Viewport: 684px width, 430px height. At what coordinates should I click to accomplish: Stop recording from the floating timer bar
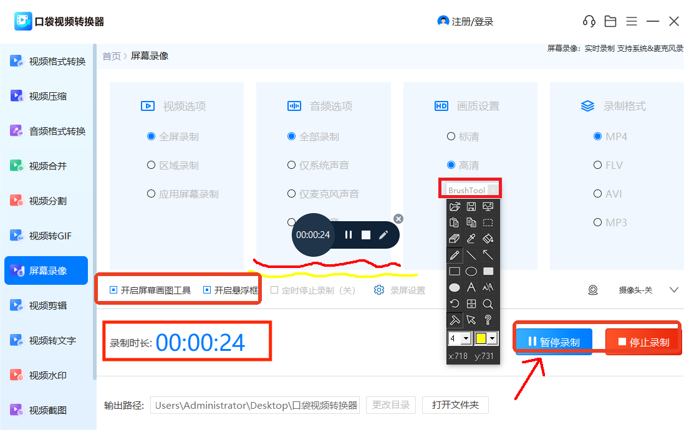[366, 235]
